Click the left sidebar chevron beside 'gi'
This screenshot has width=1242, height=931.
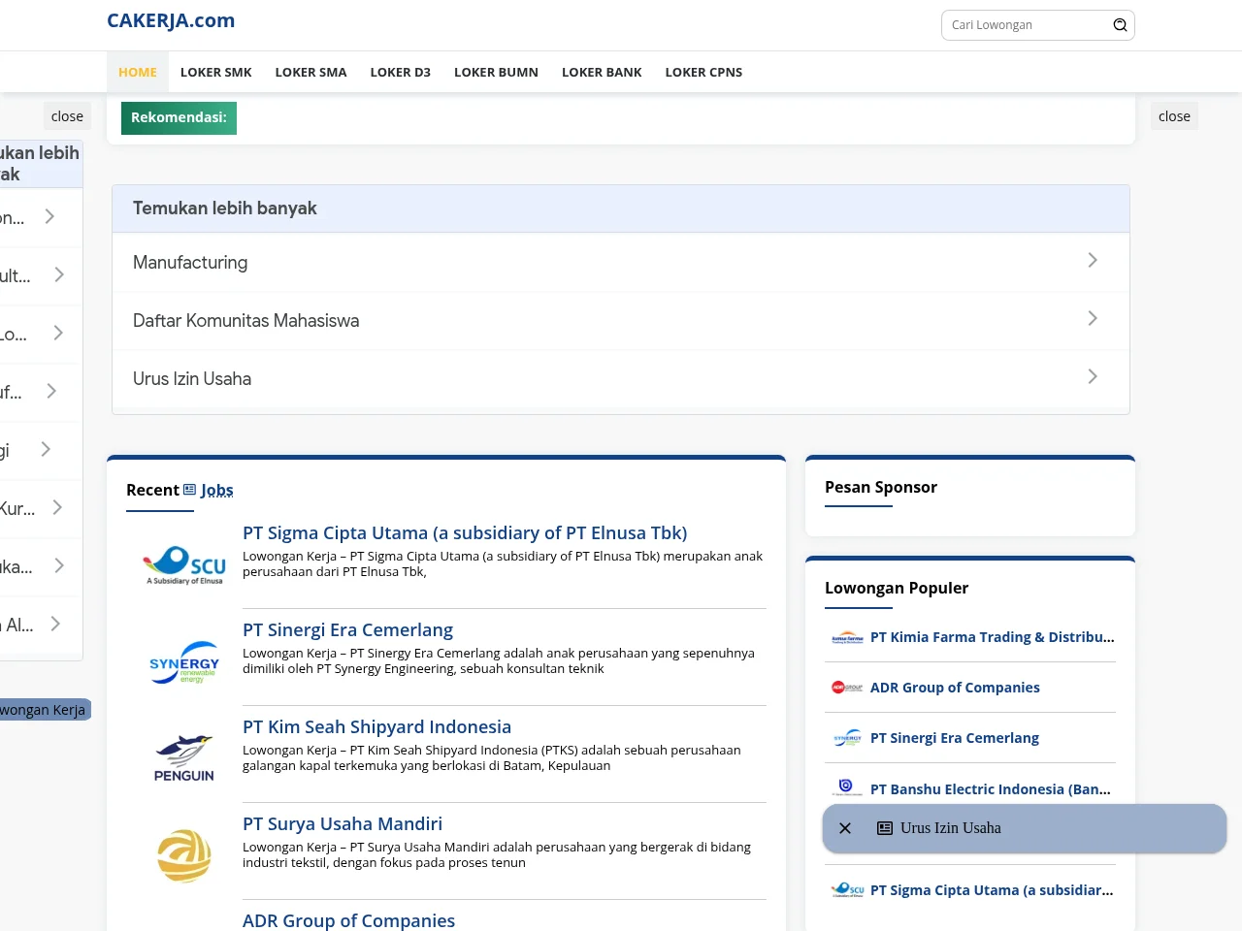coord(46,449)
